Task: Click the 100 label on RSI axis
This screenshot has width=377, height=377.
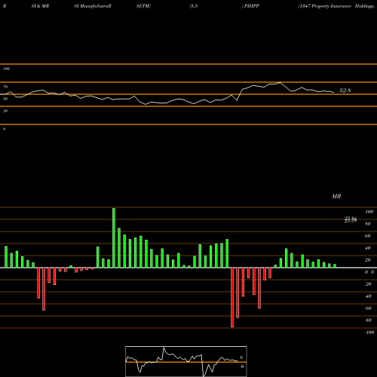Action: click(x=7, y=69)
